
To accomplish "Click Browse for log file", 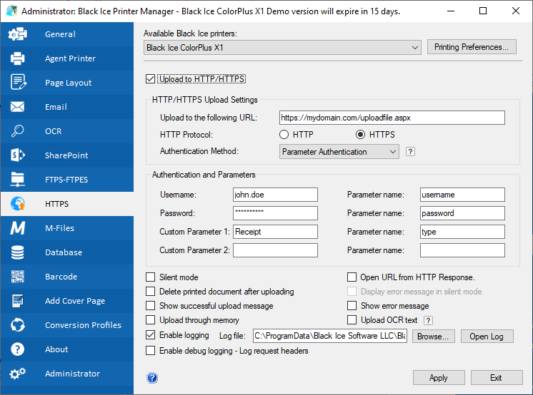I will point(433,337).
